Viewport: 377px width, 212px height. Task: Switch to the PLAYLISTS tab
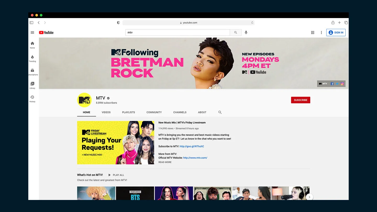click(x=129, y=112)
